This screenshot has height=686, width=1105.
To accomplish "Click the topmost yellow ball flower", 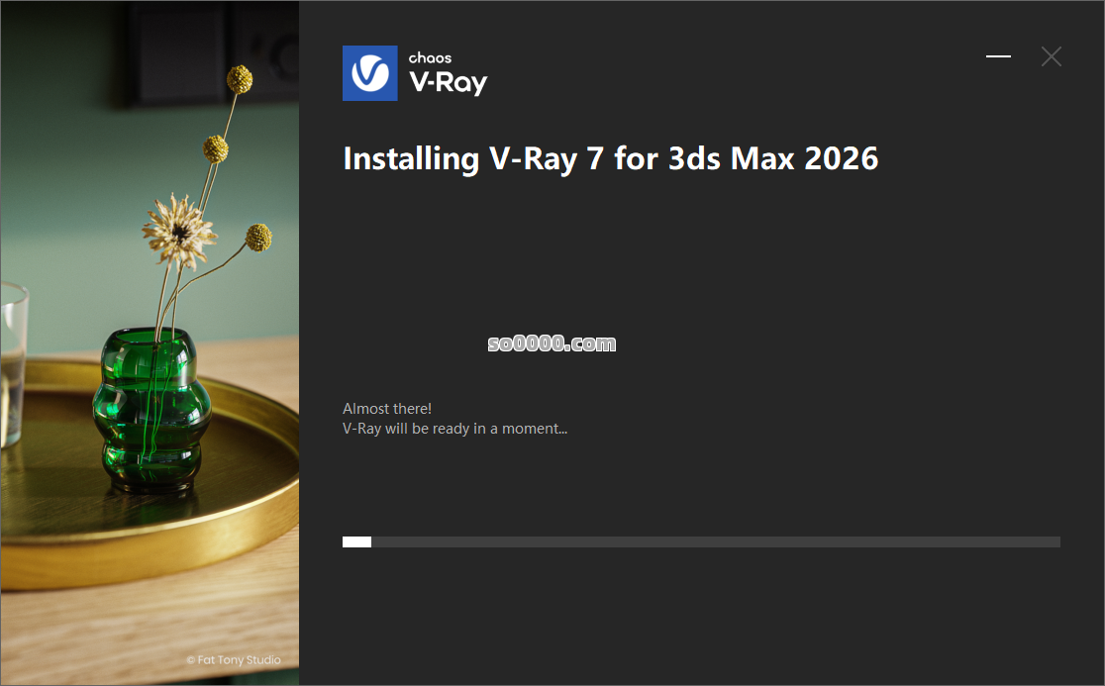I will pos(240,79).
